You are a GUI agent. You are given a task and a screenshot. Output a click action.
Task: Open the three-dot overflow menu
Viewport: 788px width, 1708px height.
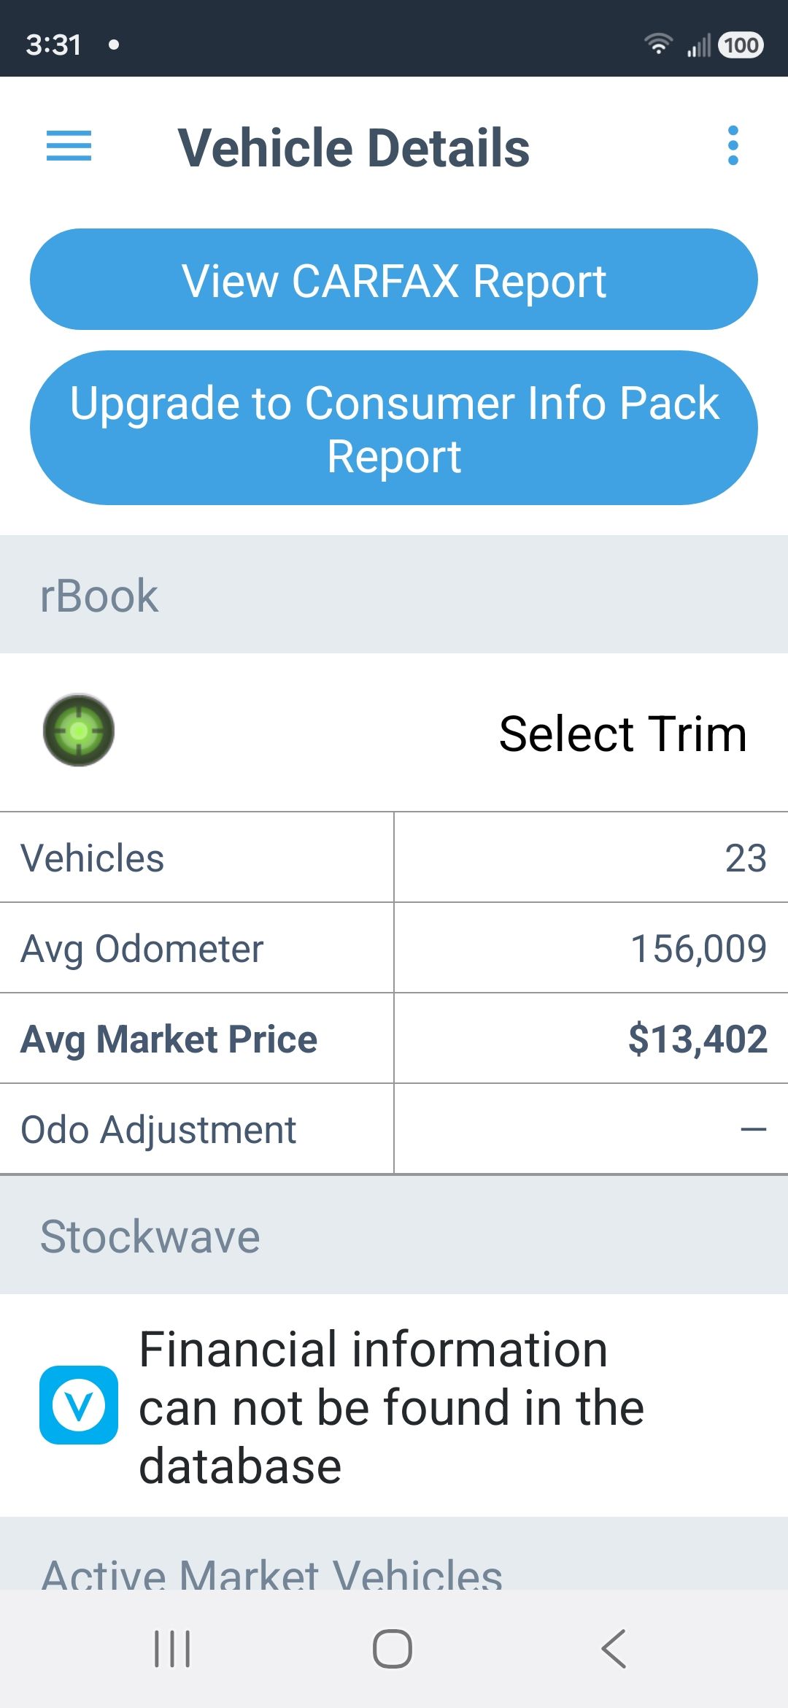point(733,146)
